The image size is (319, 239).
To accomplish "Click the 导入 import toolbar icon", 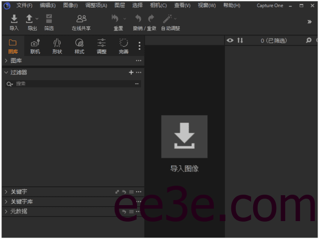I will tap(14, 19).
